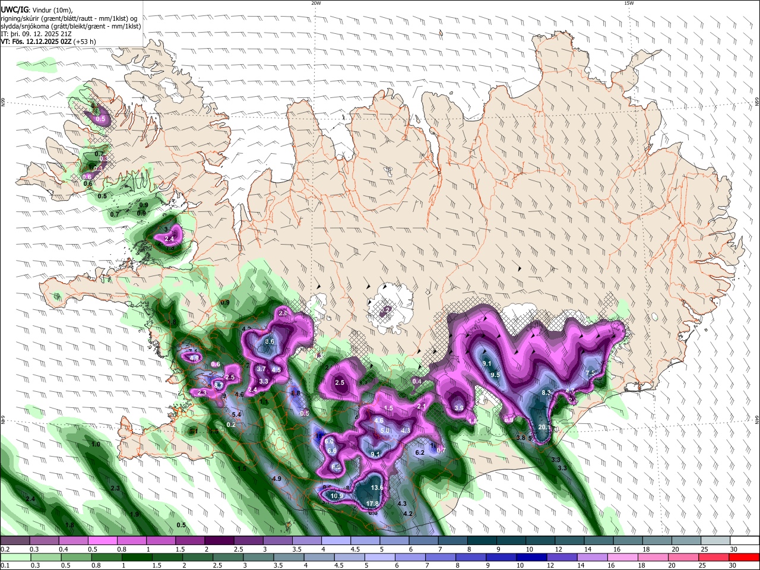Click the 8.3 precipitation value on the map
The width and height of the screenshot is (760, 570).
point(547,392)
